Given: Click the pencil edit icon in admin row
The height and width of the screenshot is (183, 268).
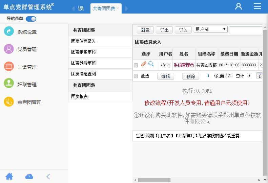Looking at the screenshot, I should click(x=144, y=64).
